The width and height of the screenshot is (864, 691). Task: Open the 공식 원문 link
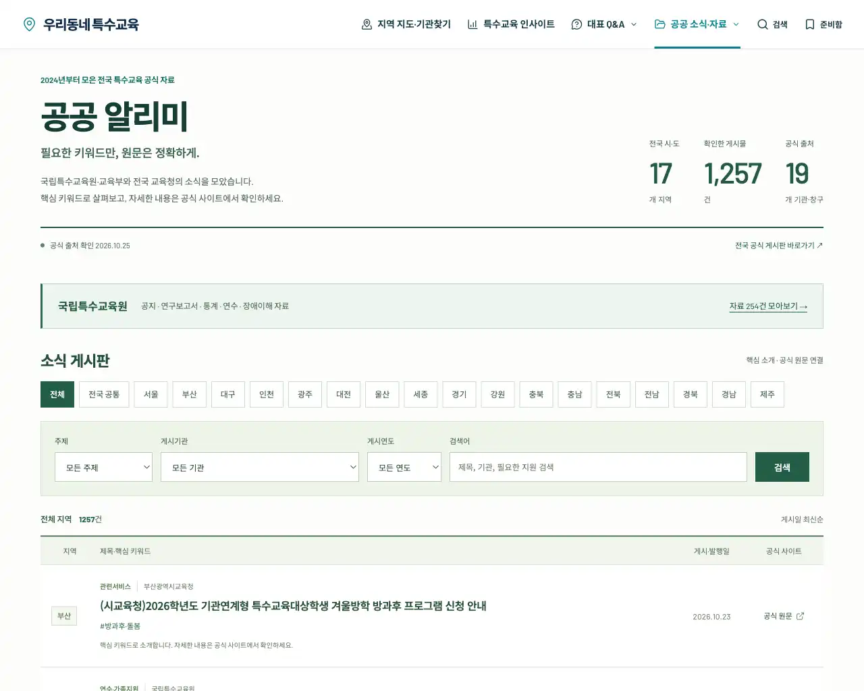pos(784,616)
